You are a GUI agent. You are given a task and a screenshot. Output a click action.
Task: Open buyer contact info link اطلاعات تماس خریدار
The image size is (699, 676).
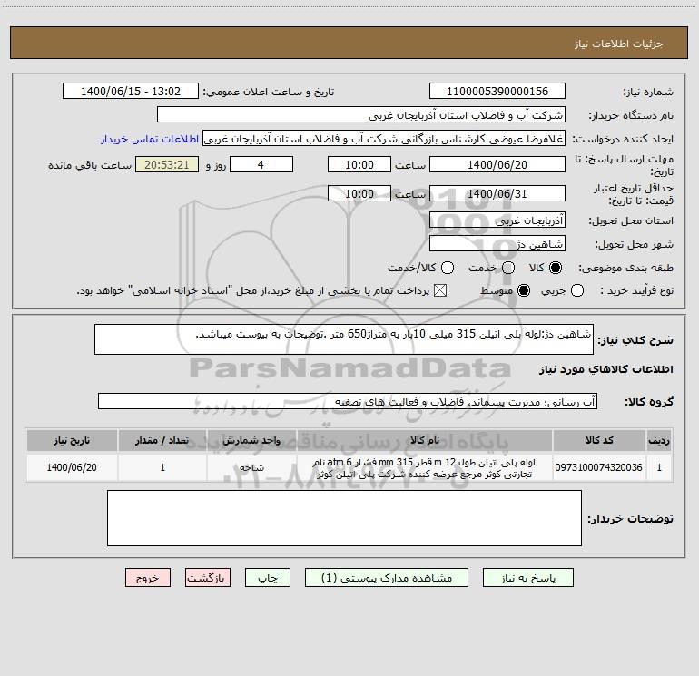[150, 139]
